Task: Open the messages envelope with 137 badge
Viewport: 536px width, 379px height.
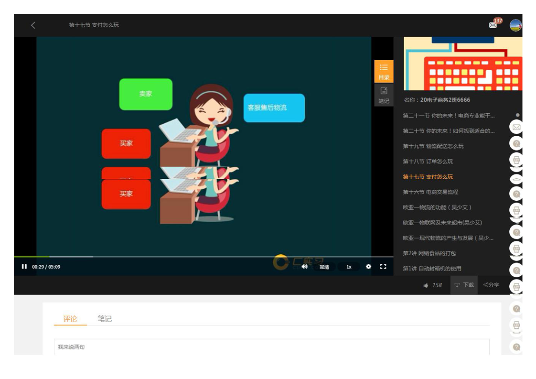Action: (493, 25)
